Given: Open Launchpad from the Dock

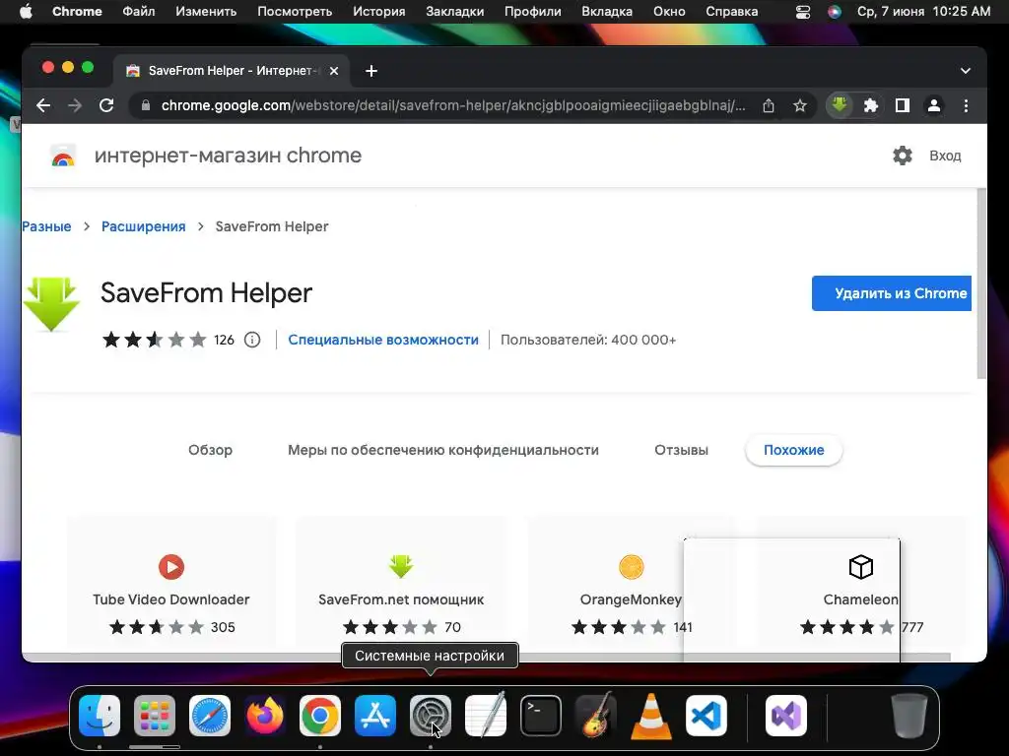Looking at the screenshot, I should coord(155,716).
